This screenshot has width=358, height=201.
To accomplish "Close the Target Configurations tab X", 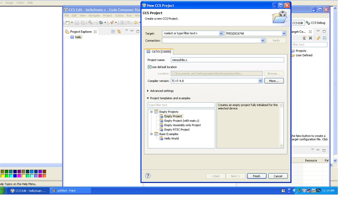I will point(310,32).
